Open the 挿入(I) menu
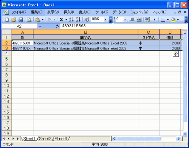189x148 pixels. coord(69,12)
